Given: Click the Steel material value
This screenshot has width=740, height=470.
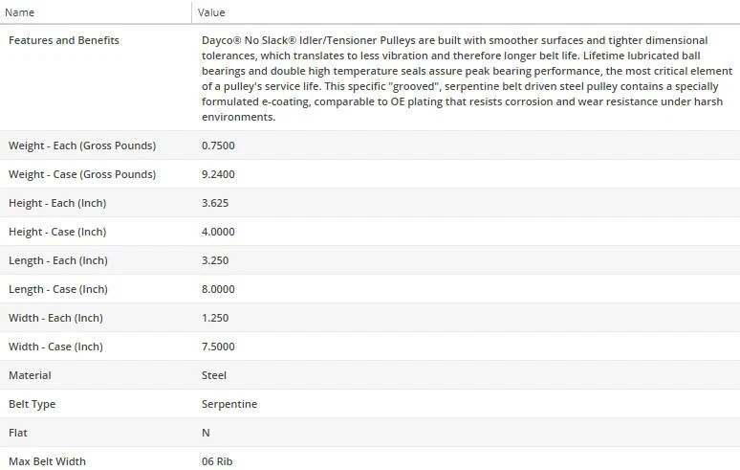Looking at the screenshot, I should [x=214, y=375].
